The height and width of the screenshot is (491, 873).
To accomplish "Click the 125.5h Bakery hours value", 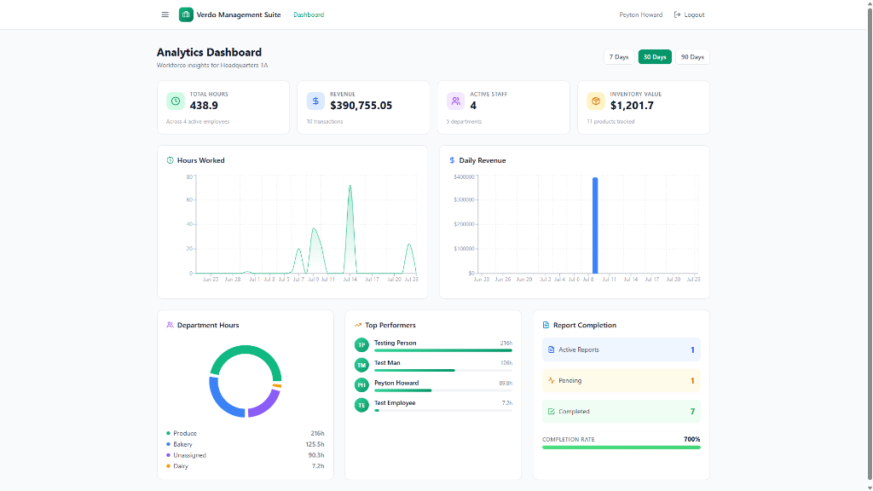I will 315,444.
